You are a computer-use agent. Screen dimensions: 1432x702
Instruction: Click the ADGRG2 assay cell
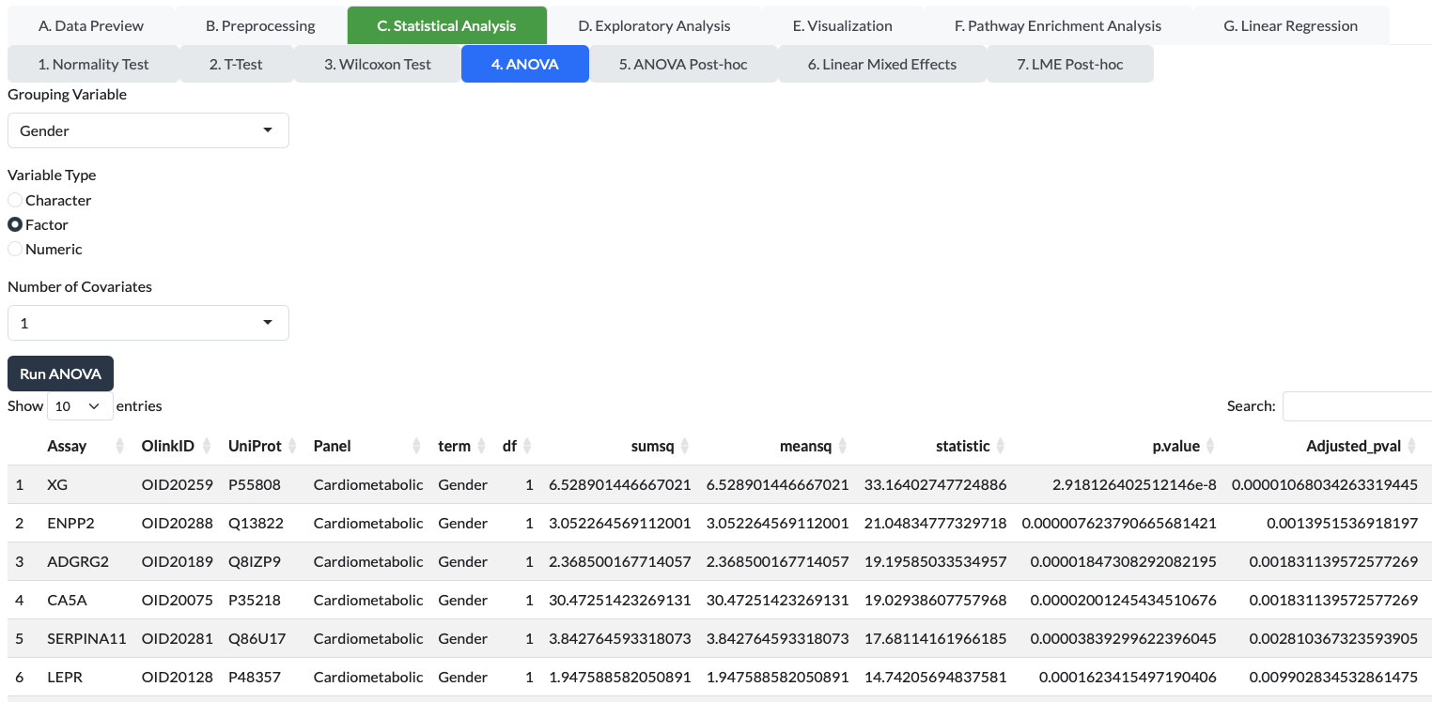click(x=86, y=562)
